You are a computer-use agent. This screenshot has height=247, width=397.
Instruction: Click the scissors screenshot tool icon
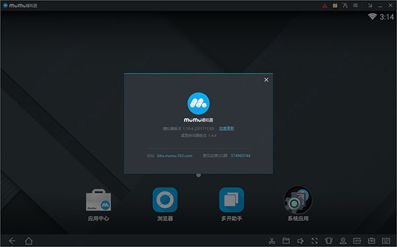(272, 240)
